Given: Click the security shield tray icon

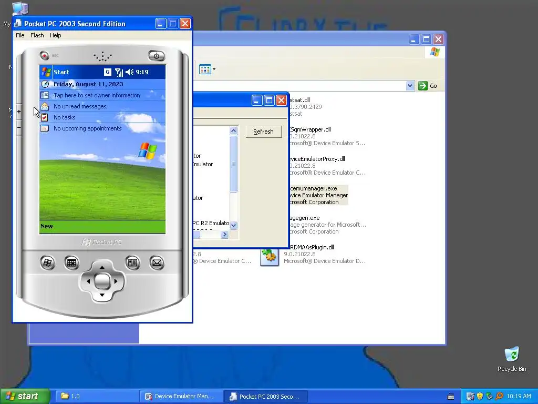Looking at the screenshot, I should tap(480, 396).
